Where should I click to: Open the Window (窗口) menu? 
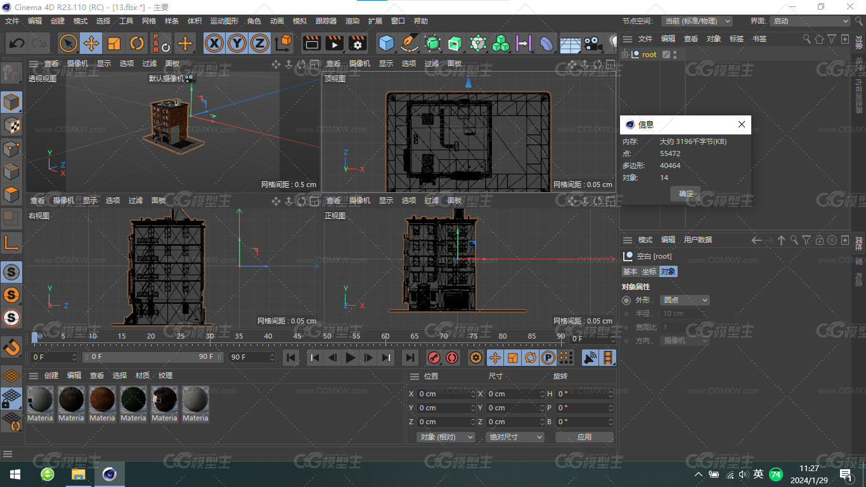[398, 21]
